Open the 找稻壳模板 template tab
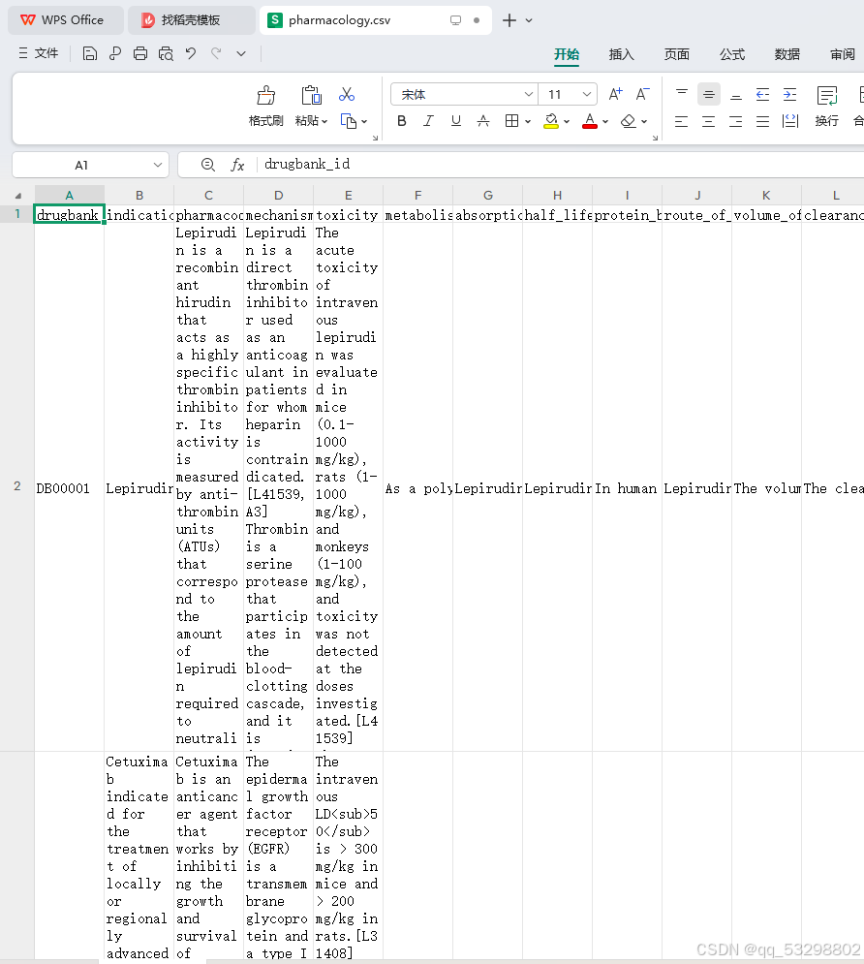 pyautogui.click(x=191, y=20)
